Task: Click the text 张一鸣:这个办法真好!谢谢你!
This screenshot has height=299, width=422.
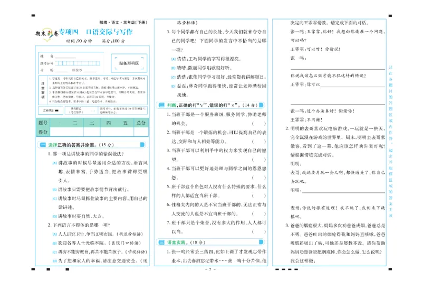Action: coord(322,111)
